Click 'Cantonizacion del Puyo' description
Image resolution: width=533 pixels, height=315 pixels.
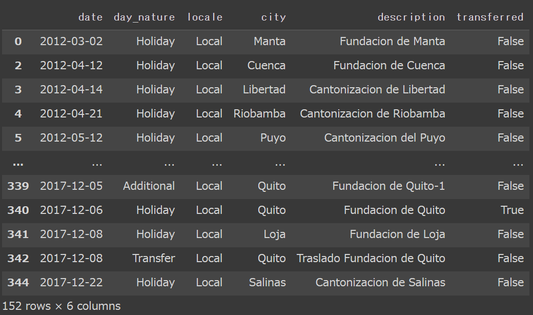coord(385,138)
